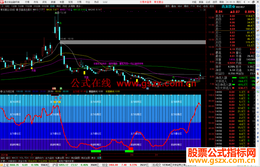Remove stock from 自选 list
This screenshot has width=260, height=167.
tap(205, 6)
